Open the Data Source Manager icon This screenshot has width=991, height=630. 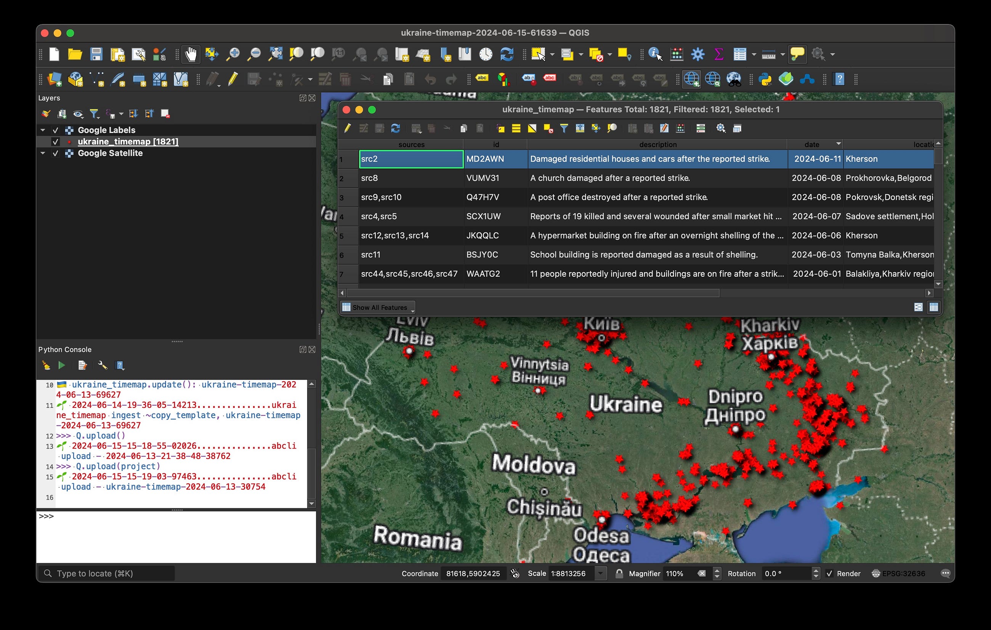tap(55, 79)
